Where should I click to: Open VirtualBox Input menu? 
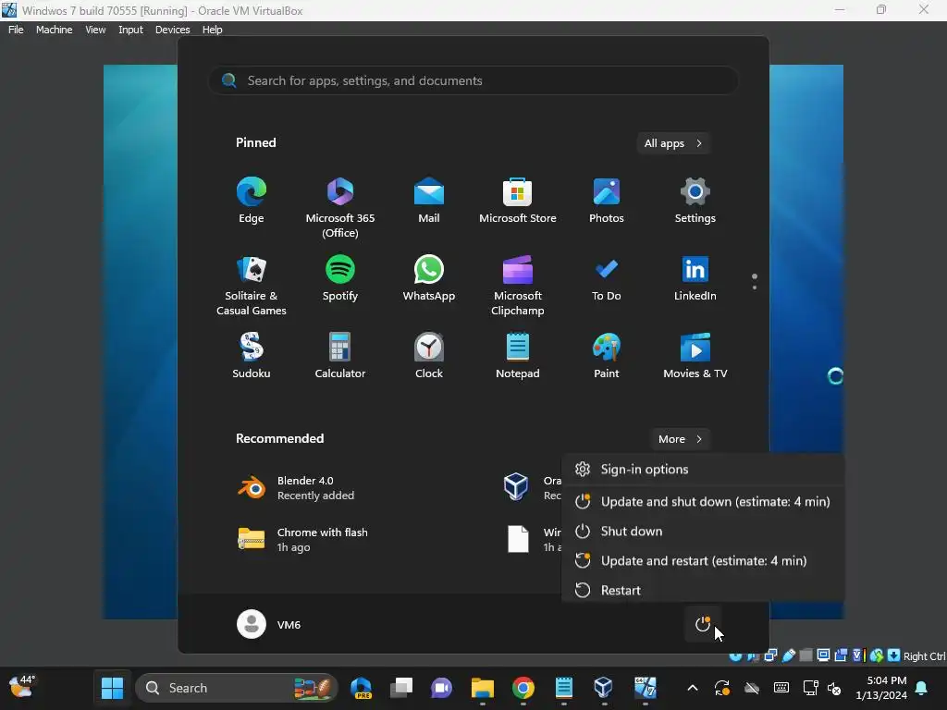(130, 30)
